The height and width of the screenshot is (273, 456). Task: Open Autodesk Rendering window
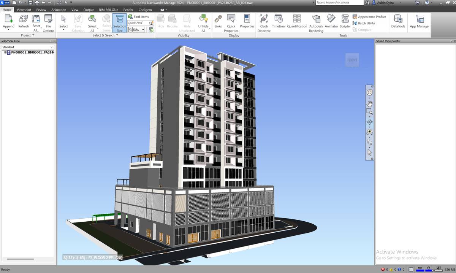coord(316,23)
